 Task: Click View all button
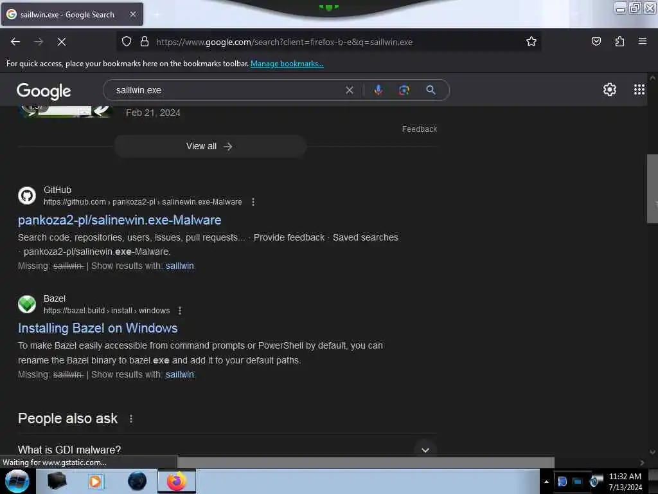210,146
